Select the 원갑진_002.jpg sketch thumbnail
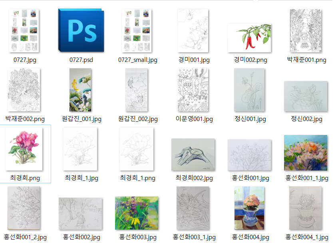Image resolution: width=336 pixels, height=250 pixels. pos(137,89)
